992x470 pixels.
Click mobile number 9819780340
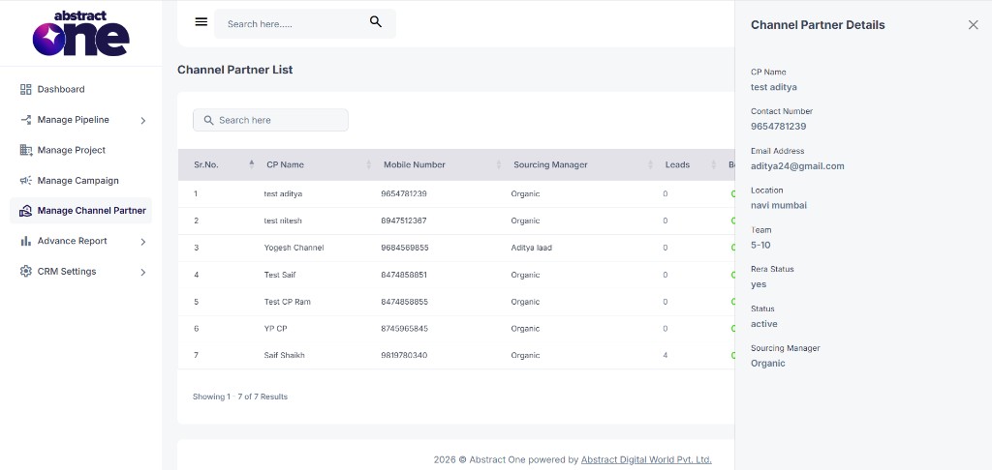(x=404, y=355)
